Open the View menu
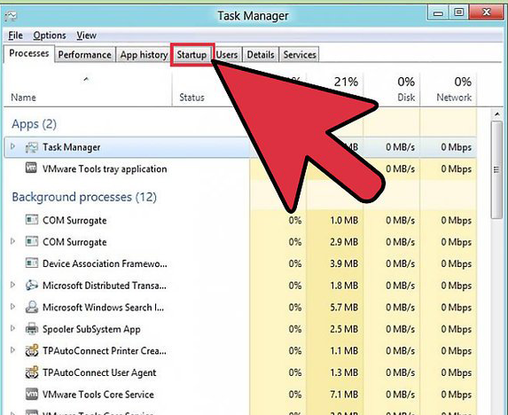This screenshot has height=415, width=508. tap(87, 35)
